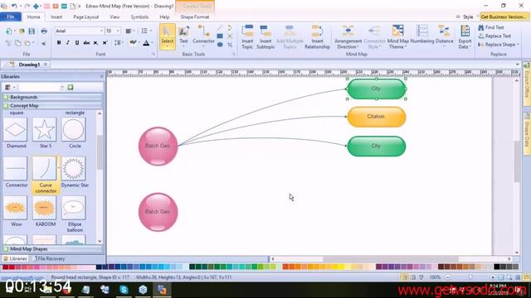Viewport: 531px width, 298px height.
Task: Open Export Data dropdown
Action: (x=465, y=37)
